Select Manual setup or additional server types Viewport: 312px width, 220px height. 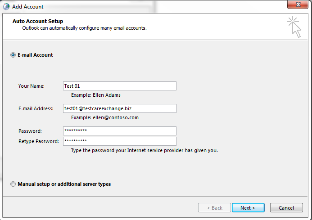tap(13, 184)
